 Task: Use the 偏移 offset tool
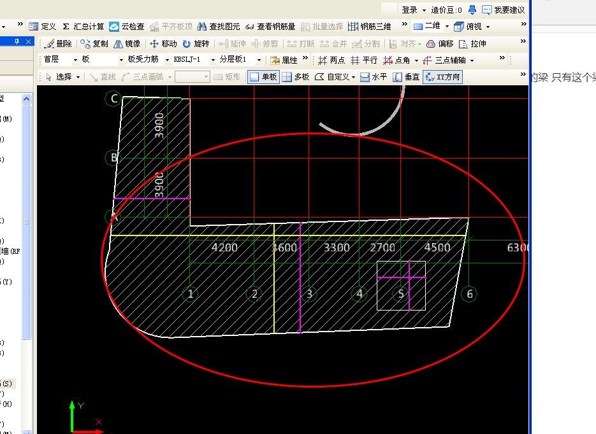pos(440,44)
